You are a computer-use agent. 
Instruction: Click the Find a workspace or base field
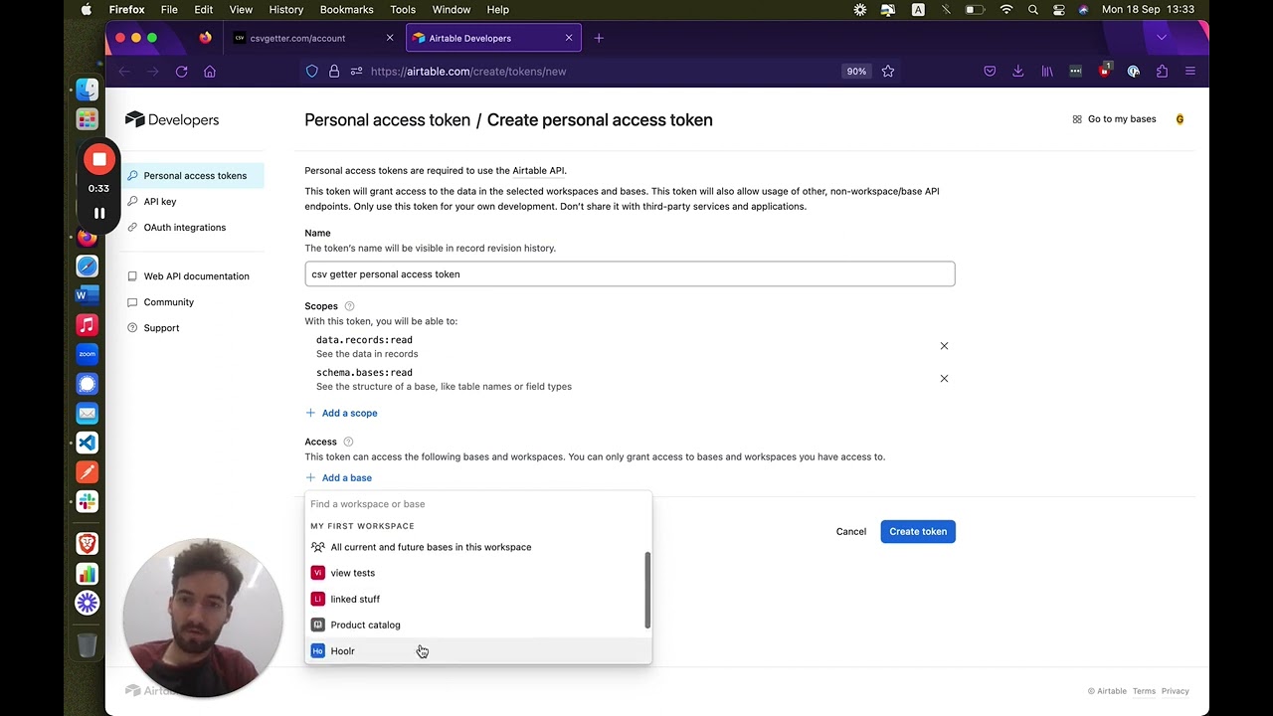pyautogui.click(x=477, y=504)
